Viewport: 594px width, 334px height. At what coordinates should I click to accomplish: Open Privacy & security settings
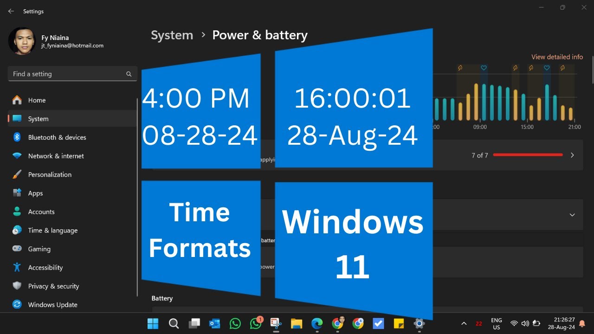click(x=72, y=286)
